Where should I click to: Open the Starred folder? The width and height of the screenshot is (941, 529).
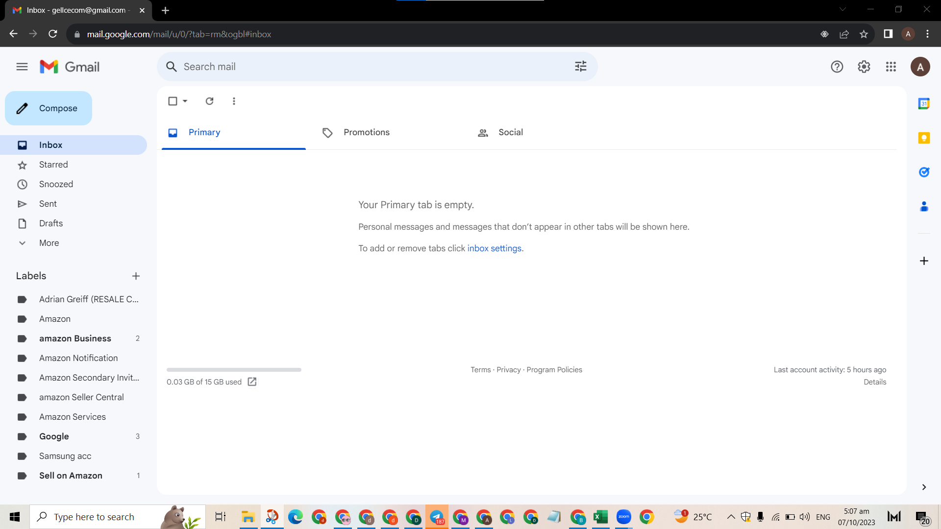pos(74,165)
